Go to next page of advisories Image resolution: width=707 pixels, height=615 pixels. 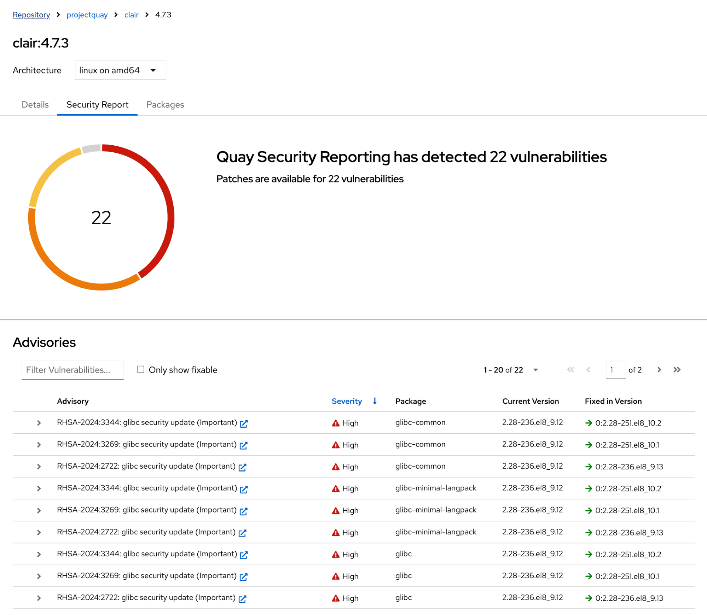coord(659,370)
